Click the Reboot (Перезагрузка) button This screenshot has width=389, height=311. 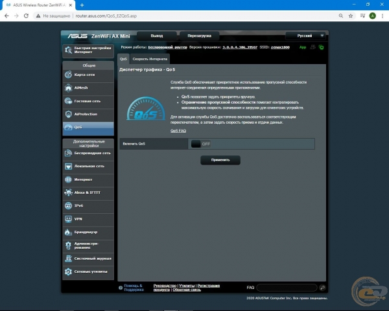click(x=200, y=36)
